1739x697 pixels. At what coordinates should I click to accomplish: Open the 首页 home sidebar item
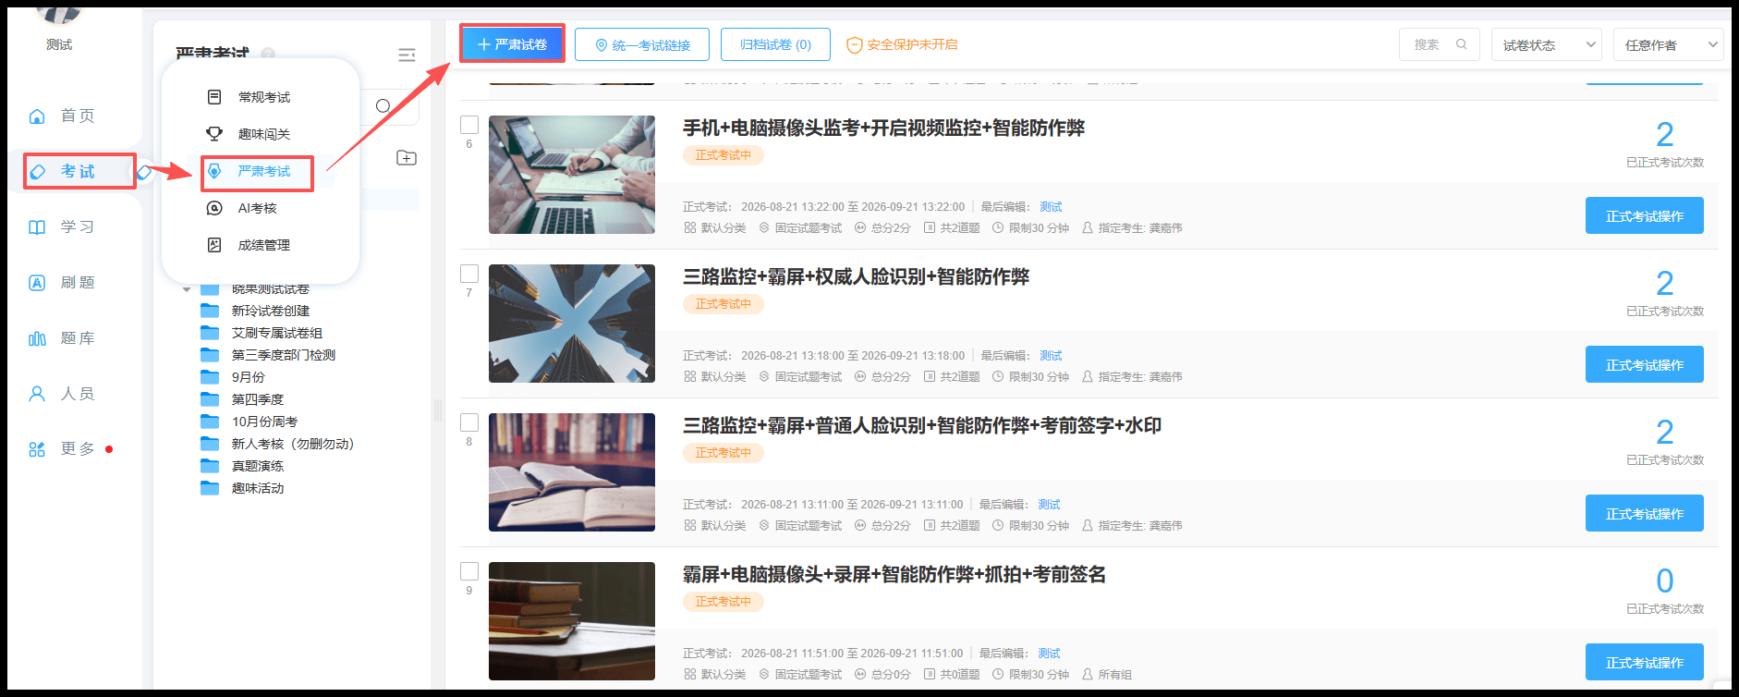[61, 116]
